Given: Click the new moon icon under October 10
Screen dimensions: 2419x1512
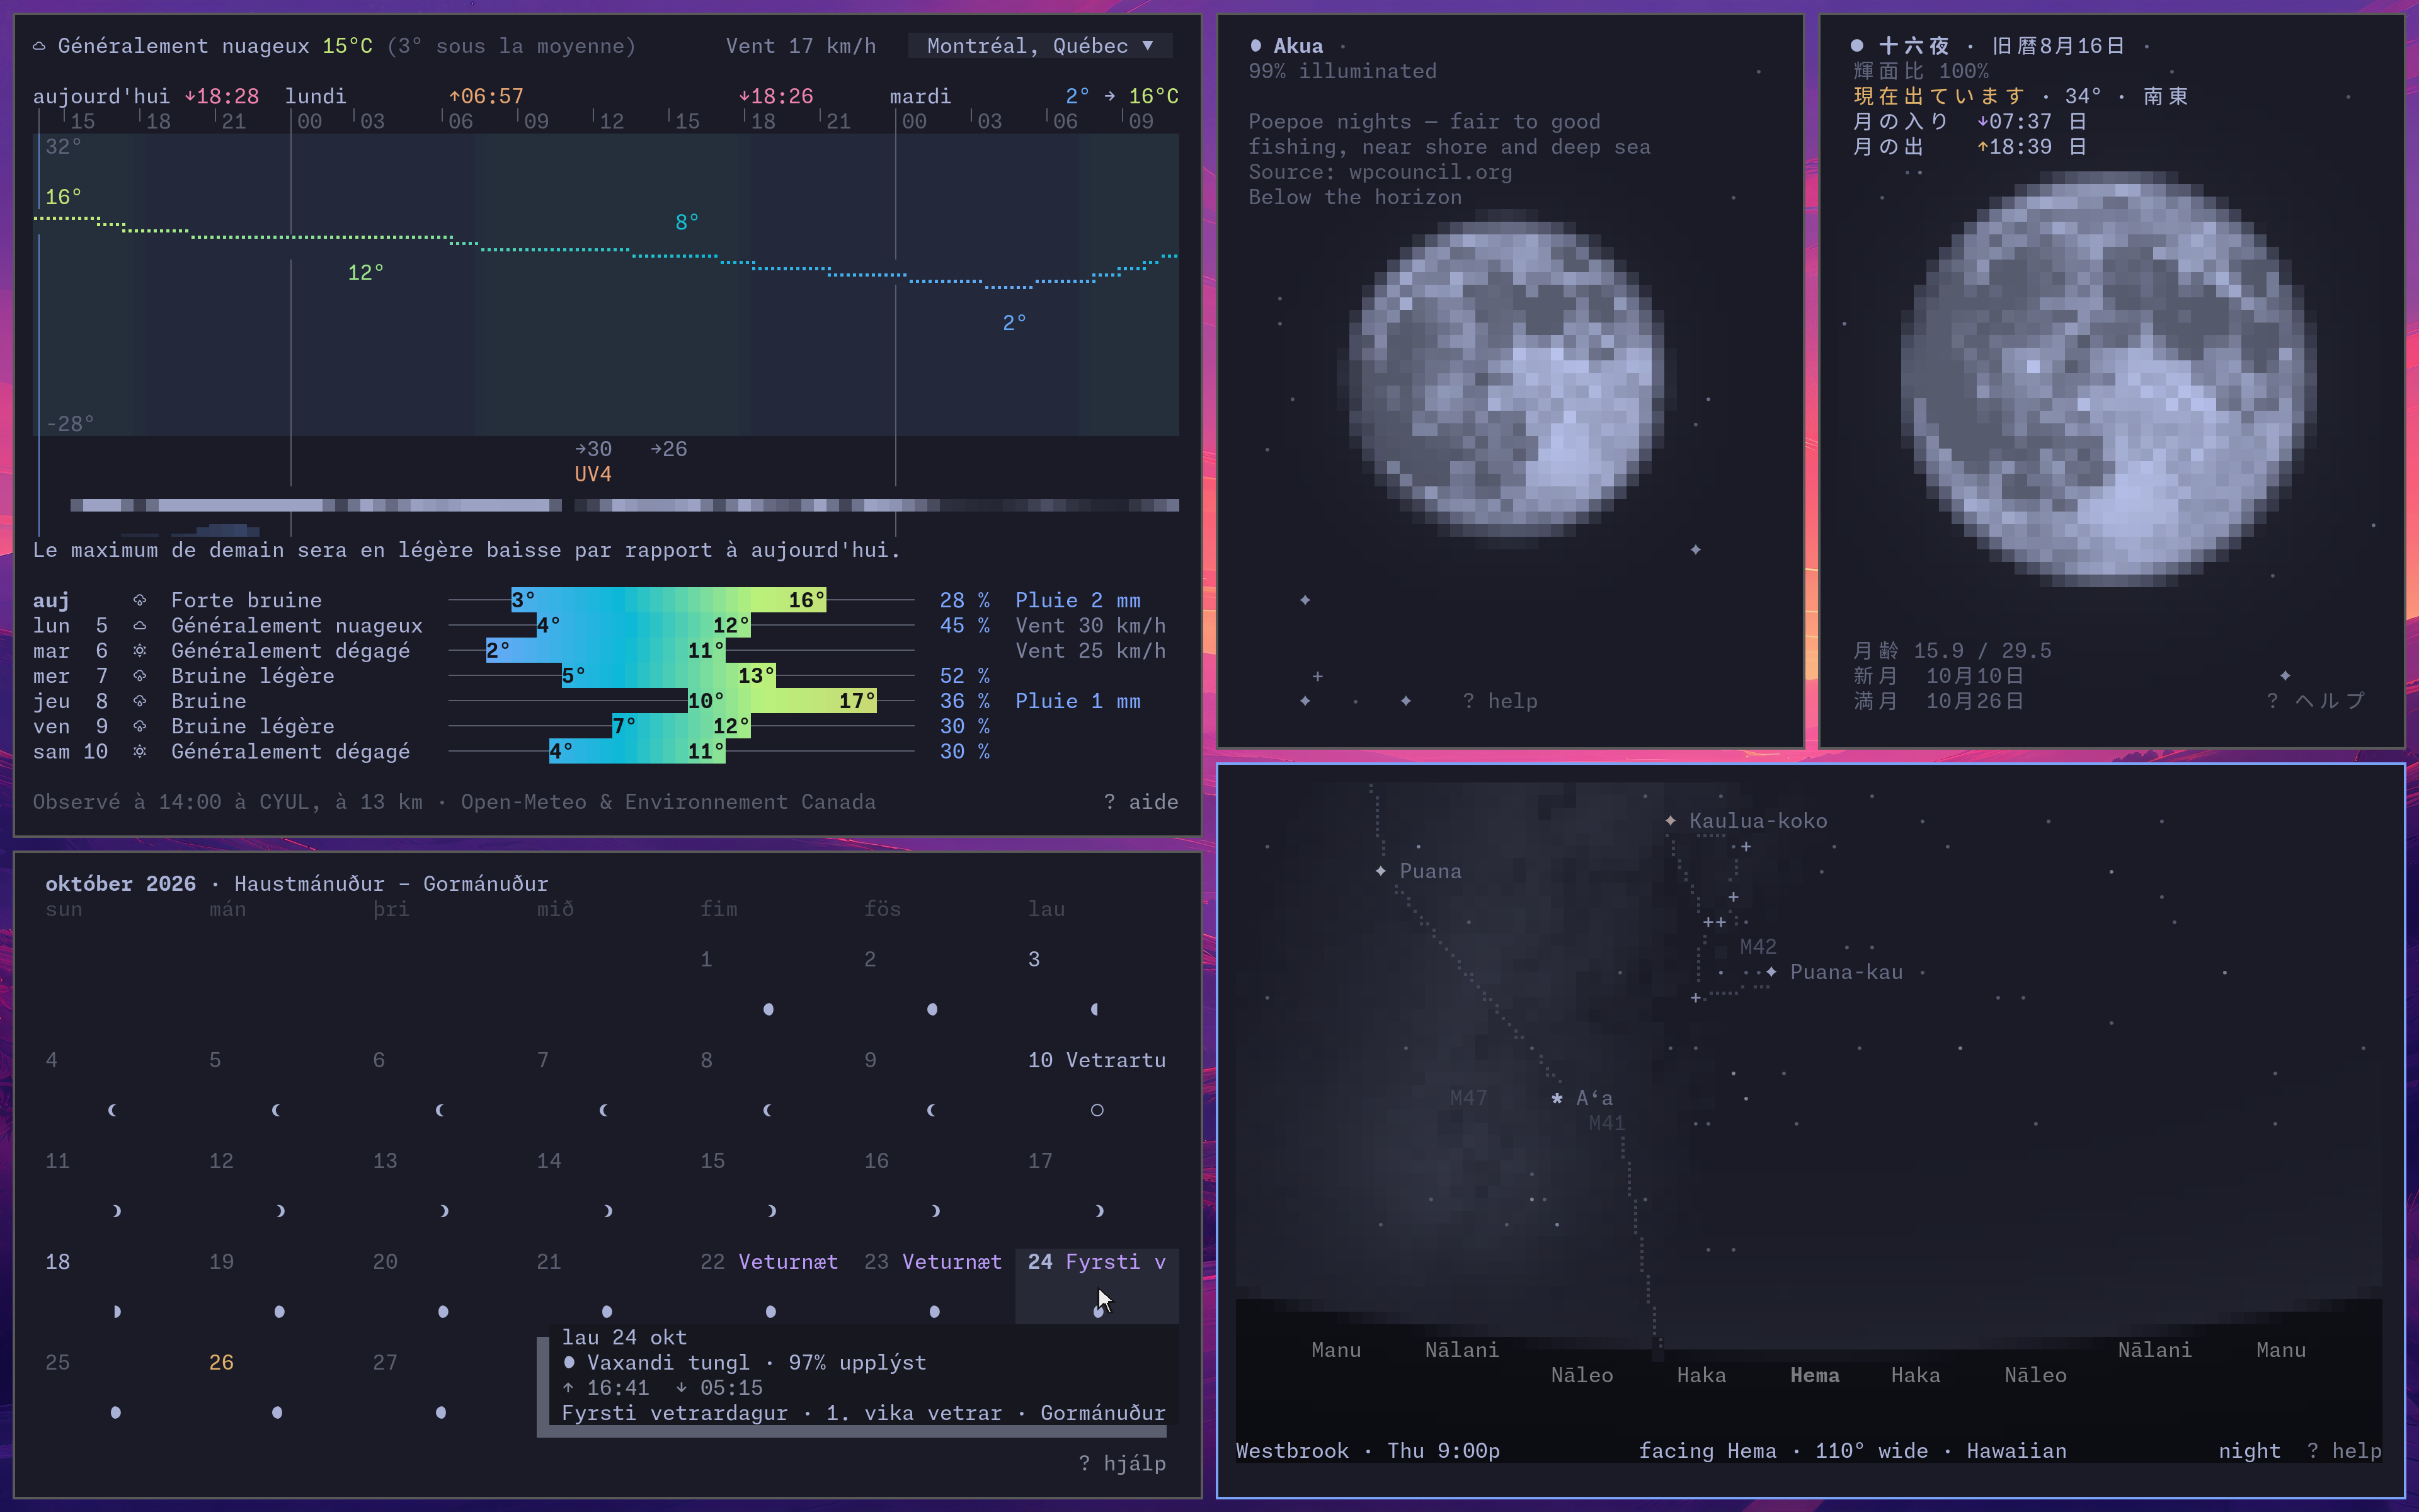Looking at the screenshot, I should pos(1097,1110).
